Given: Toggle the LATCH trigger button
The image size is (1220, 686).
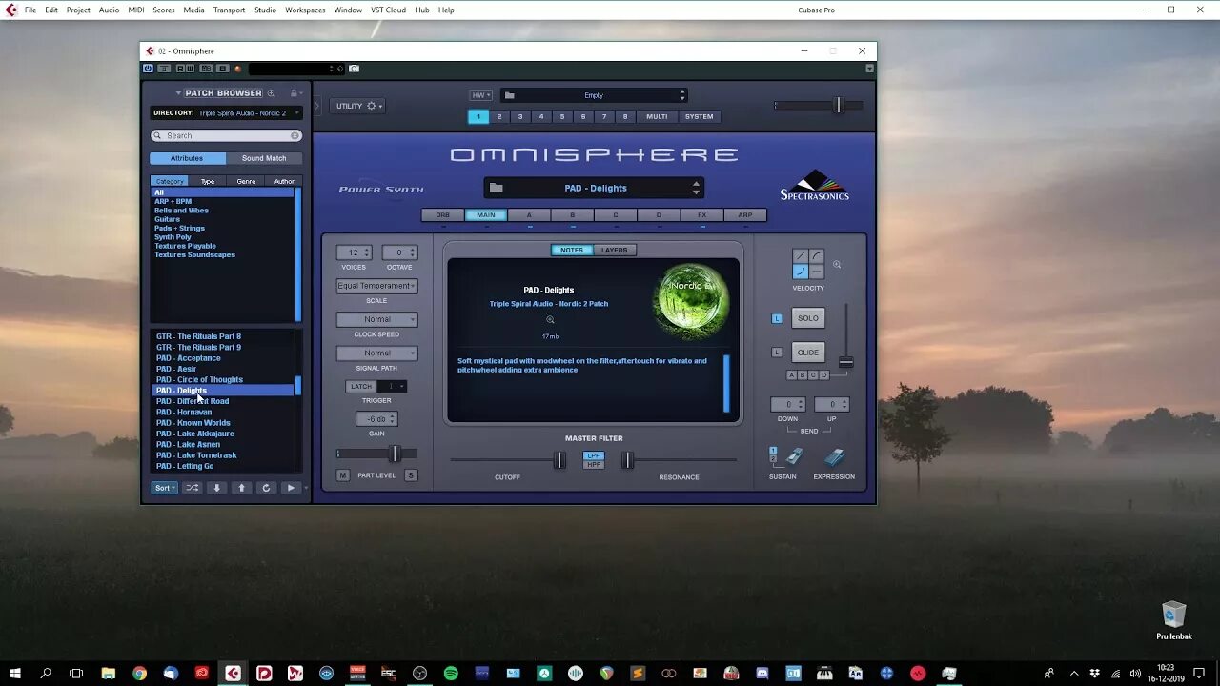Looking at the screenshot, I should (x=361, y=387).
